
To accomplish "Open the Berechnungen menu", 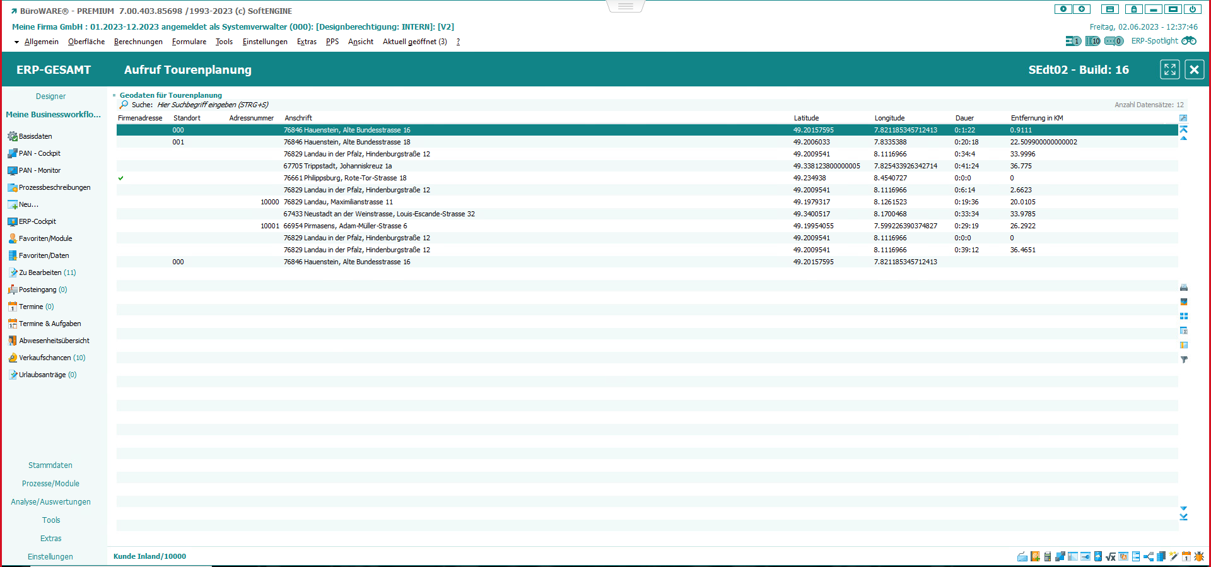I will [x=138, y=42].
